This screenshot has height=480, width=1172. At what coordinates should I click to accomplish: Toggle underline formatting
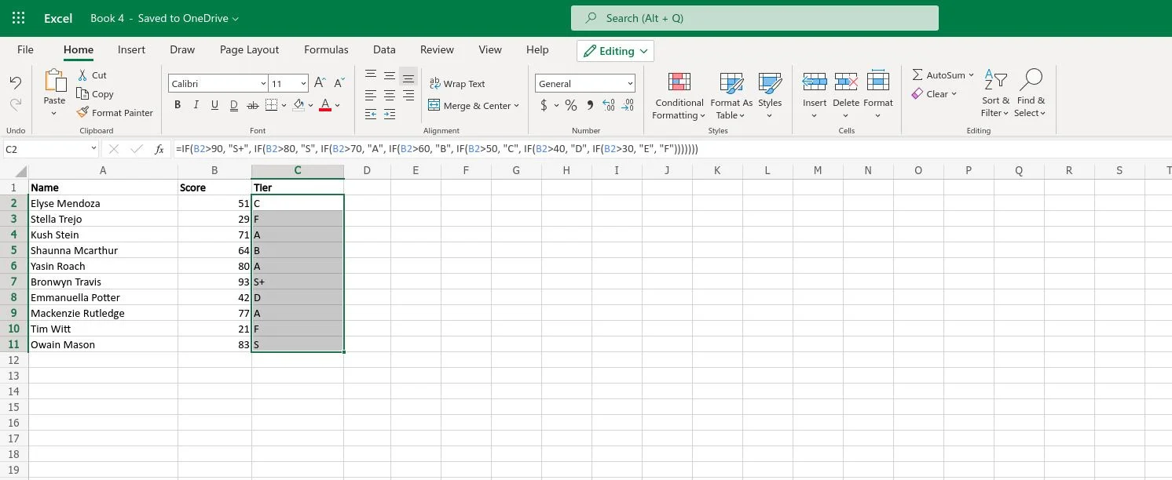[214, 105]
